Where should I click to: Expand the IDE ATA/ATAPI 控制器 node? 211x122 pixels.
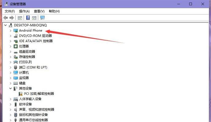tap(10, 41)
